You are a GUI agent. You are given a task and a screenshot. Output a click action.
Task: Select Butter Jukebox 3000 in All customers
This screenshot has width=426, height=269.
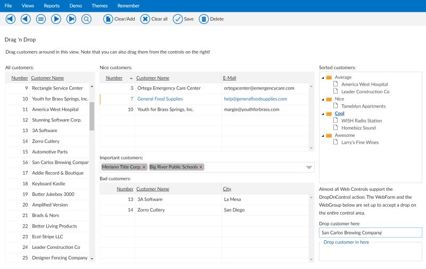(x=47, y=194)
